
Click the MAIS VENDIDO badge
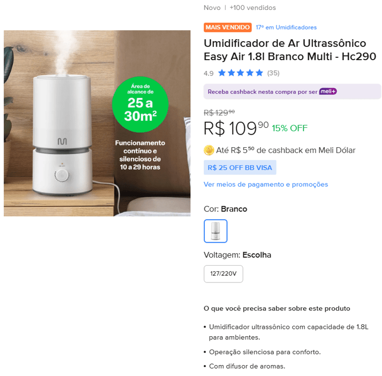click(227, 27)
